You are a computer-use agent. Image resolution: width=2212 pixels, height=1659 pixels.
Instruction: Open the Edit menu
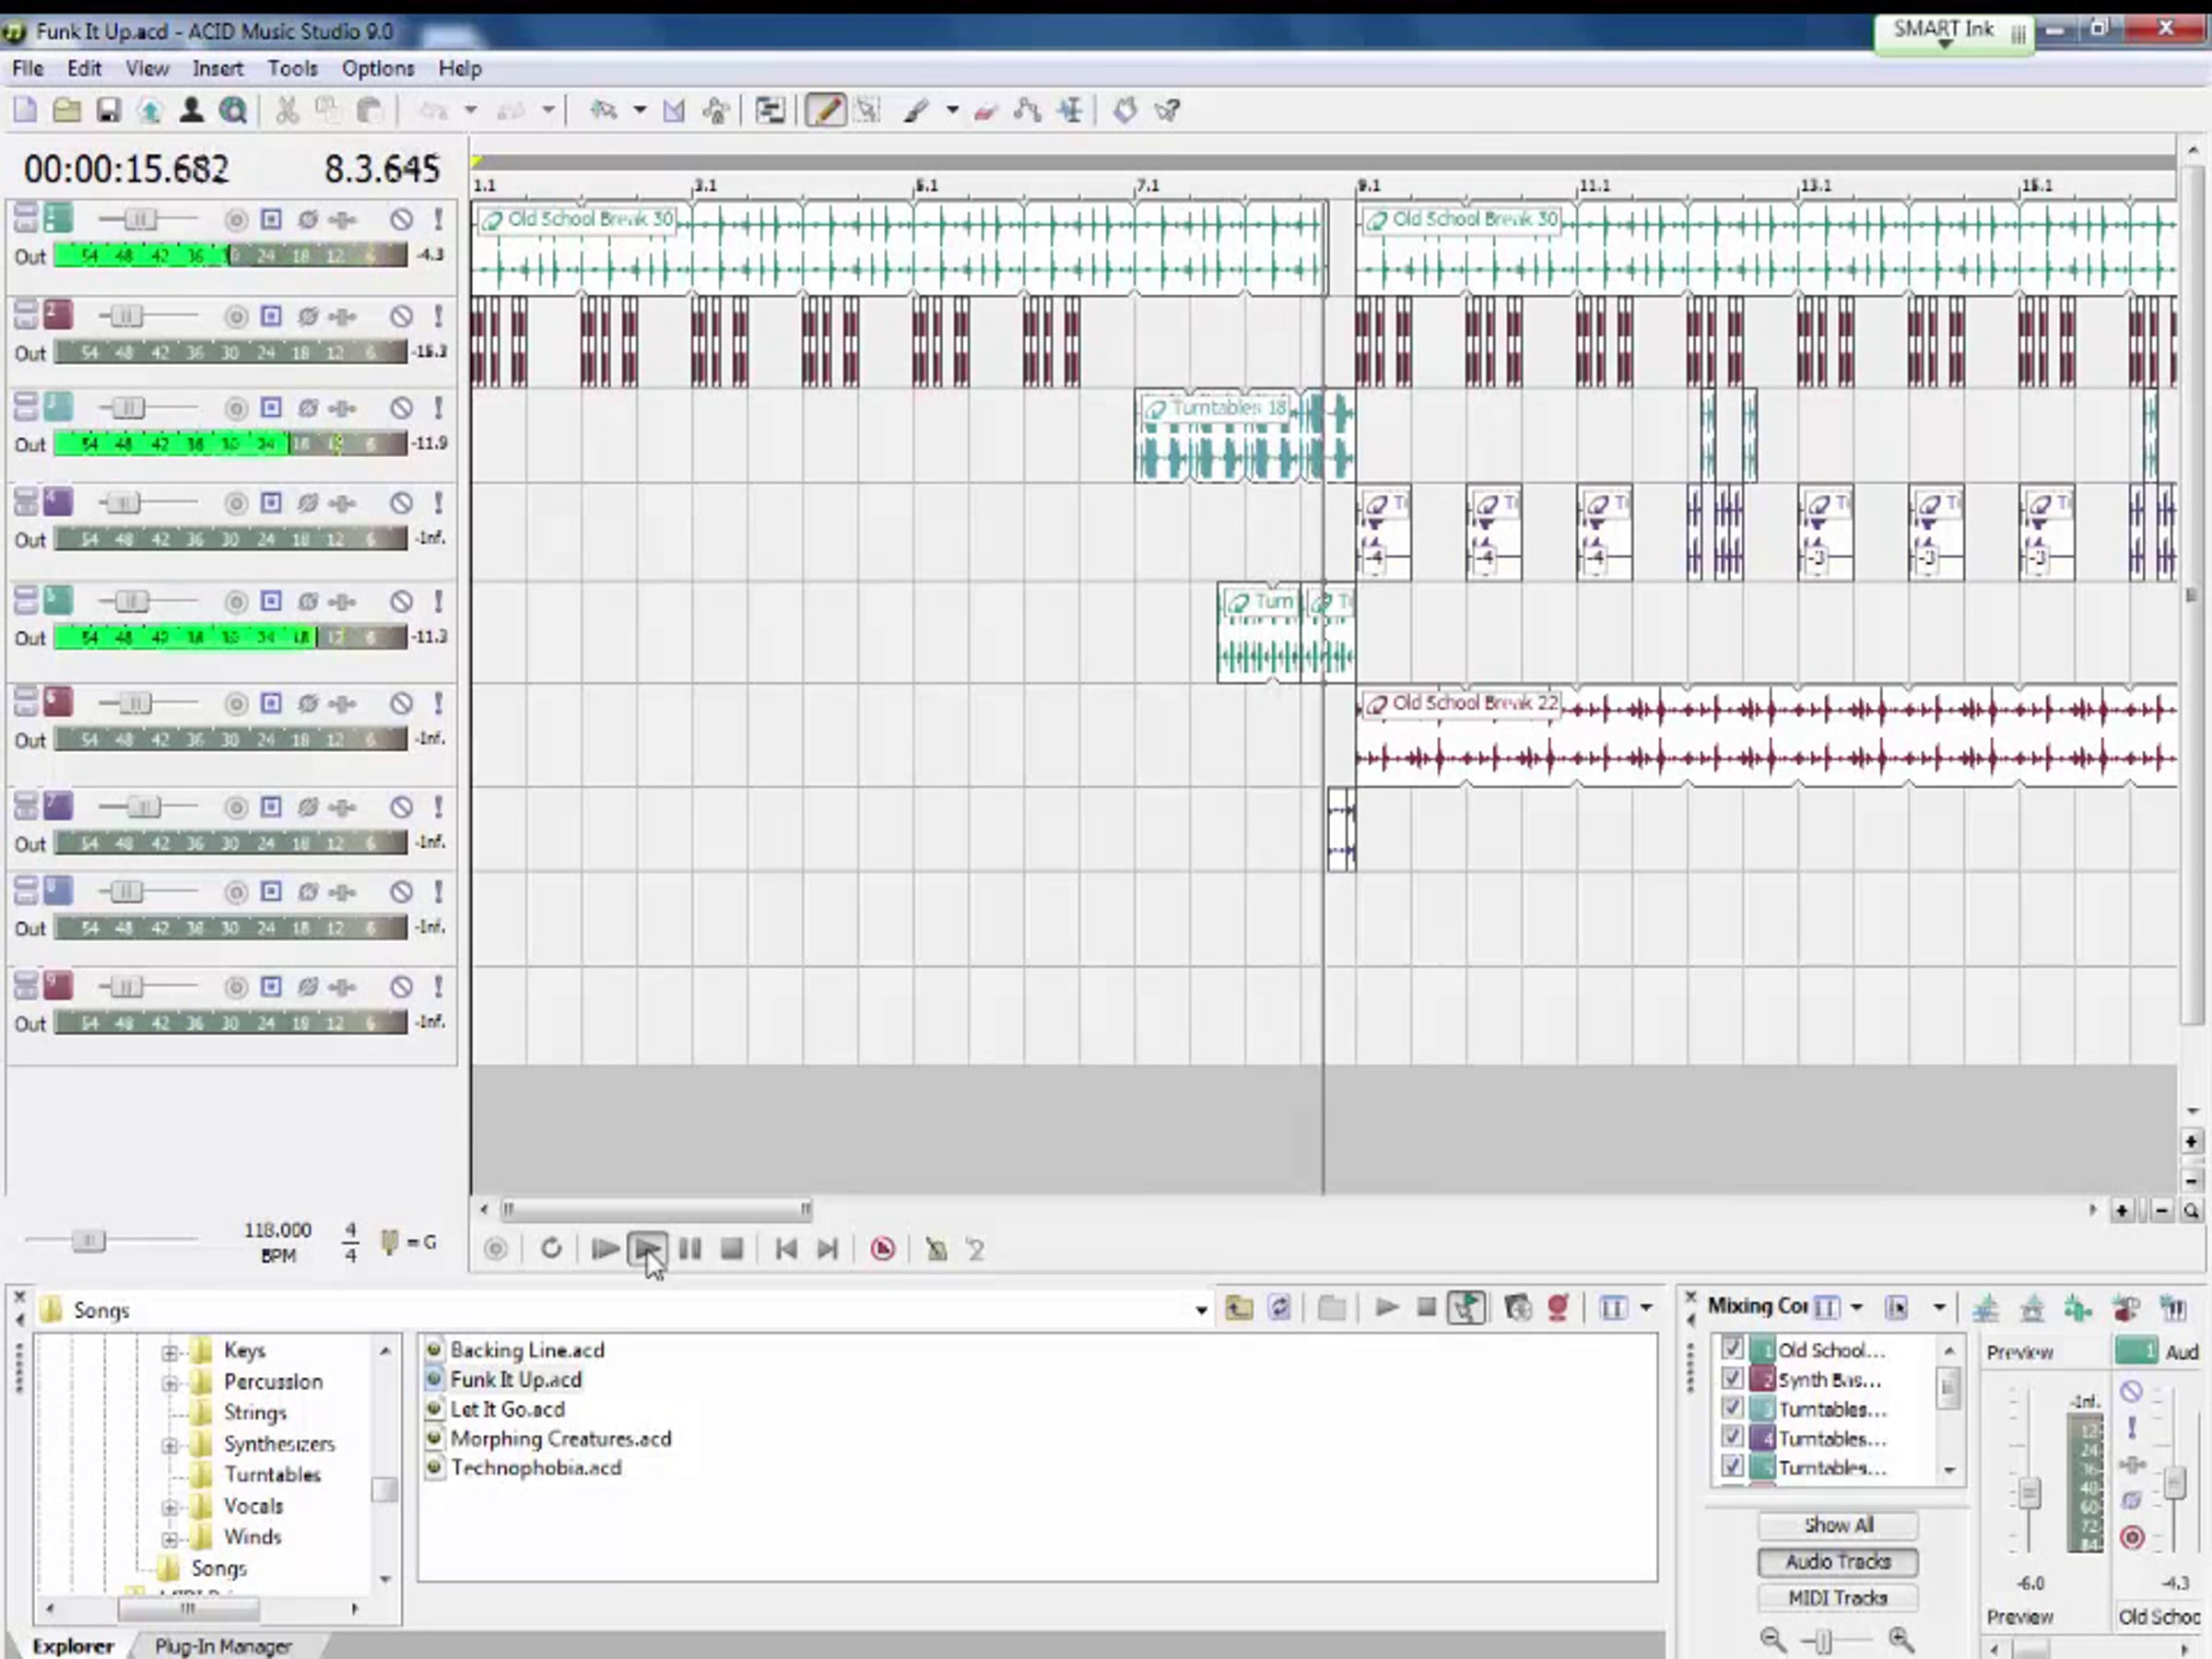tap(84, 68)
